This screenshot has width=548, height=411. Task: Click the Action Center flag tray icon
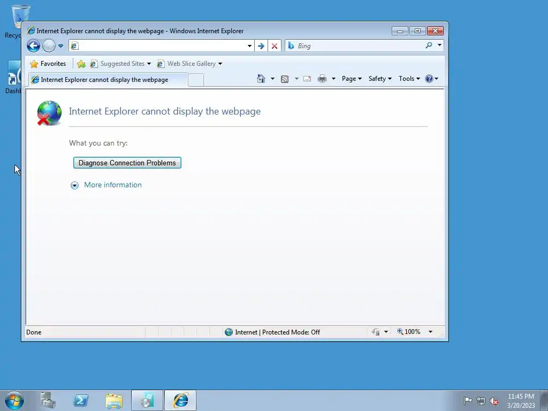pyautogui.click(x=468, y=400)
